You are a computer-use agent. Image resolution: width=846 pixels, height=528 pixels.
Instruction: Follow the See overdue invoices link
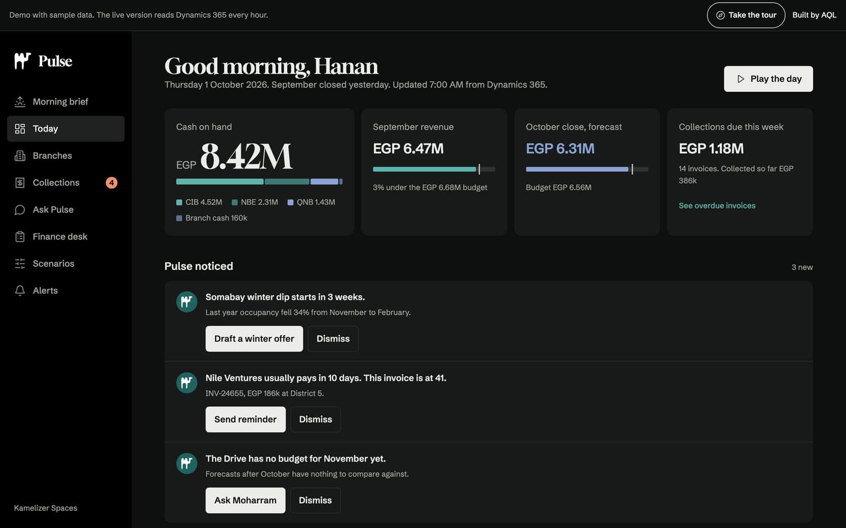[717, 205]
